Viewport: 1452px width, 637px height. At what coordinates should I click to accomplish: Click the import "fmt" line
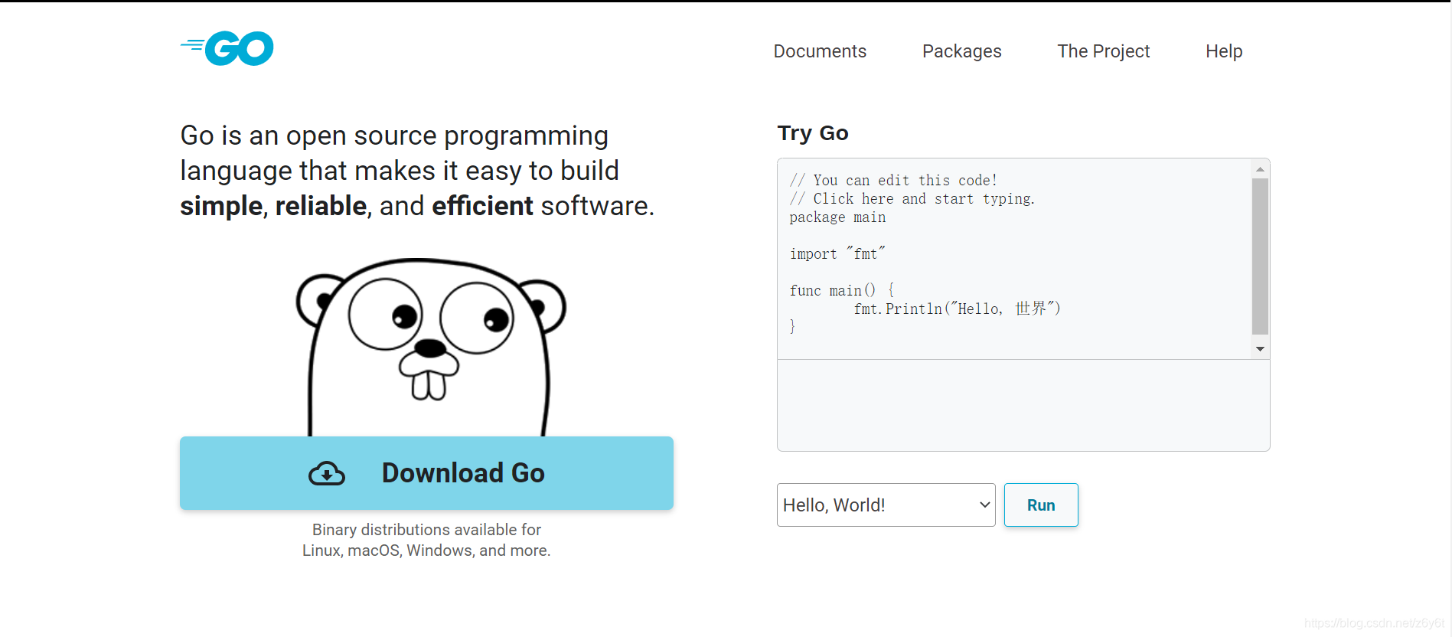click(837, 253)
